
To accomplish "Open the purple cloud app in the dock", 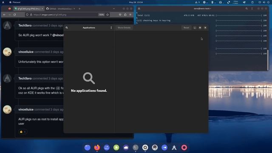I will [x=126, y=147].
